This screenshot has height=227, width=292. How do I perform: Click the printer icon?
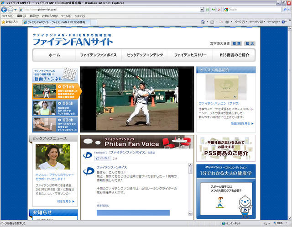point(227,22)
